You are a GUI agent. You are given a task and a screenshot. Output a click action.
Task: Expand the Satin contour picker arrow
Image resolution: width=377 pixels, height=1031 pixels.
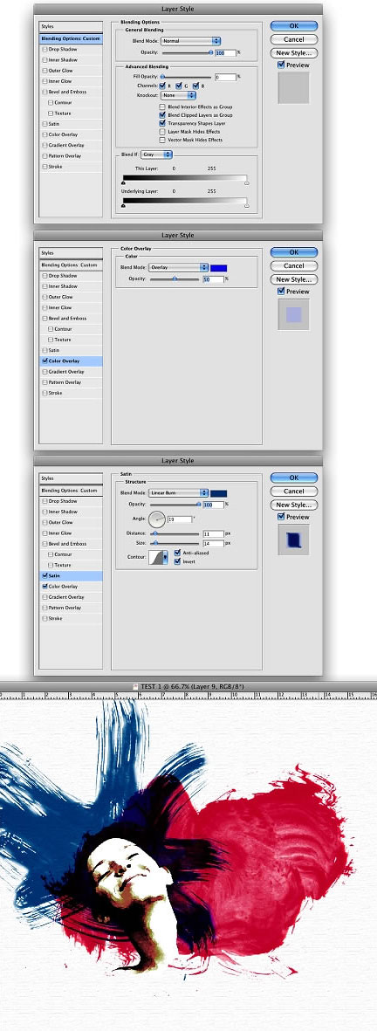pos(166,557)
